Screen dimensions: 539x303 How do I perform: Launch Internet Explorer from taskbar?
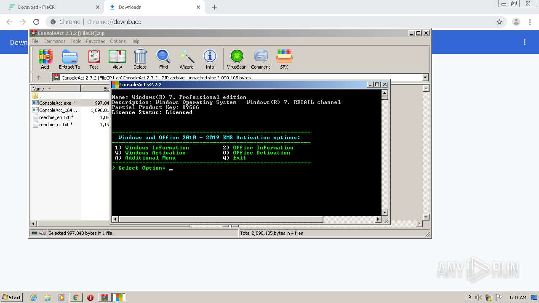coord(33,298)
